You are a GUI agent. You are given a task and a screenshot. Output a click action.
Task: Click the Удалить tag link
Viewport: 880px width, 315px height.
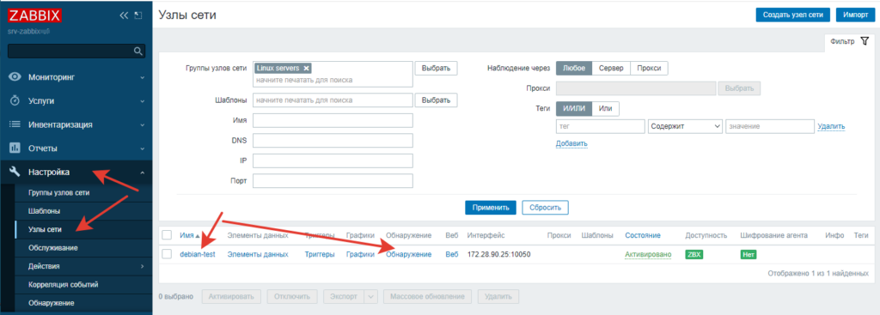pyautogui.click(x=831, y=127)
